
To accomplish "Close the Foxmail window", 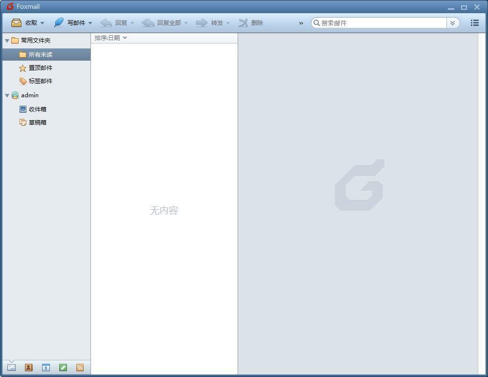I will (477, 7).
